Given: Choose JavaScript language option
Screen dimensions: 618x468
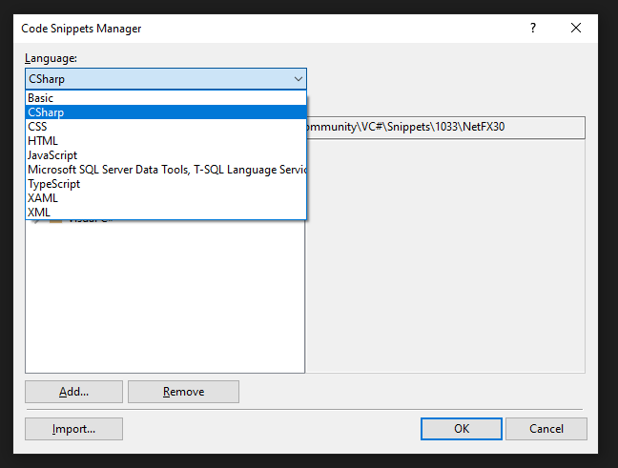Looking at the screenshot, I should pyautogui.click(x=166, y=155).
